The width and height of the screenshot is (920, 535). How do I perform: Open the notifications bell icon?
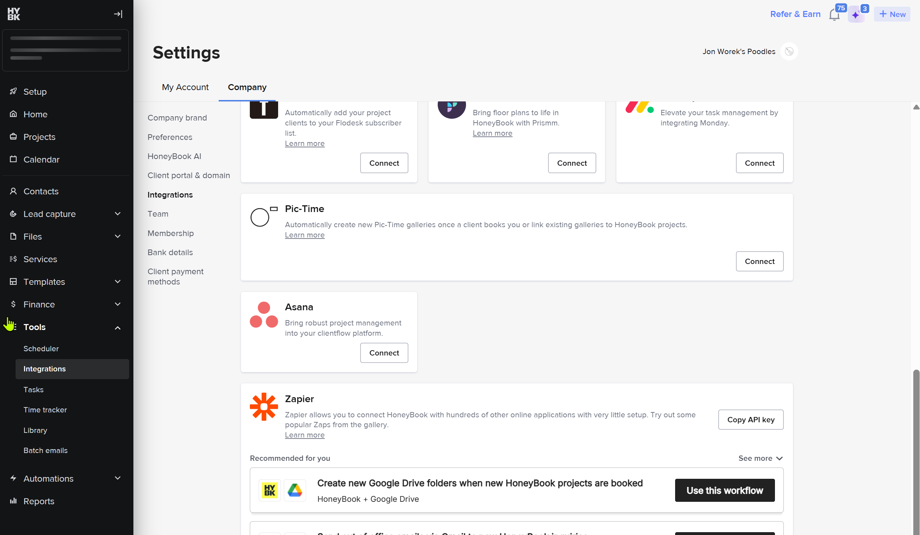834,14
